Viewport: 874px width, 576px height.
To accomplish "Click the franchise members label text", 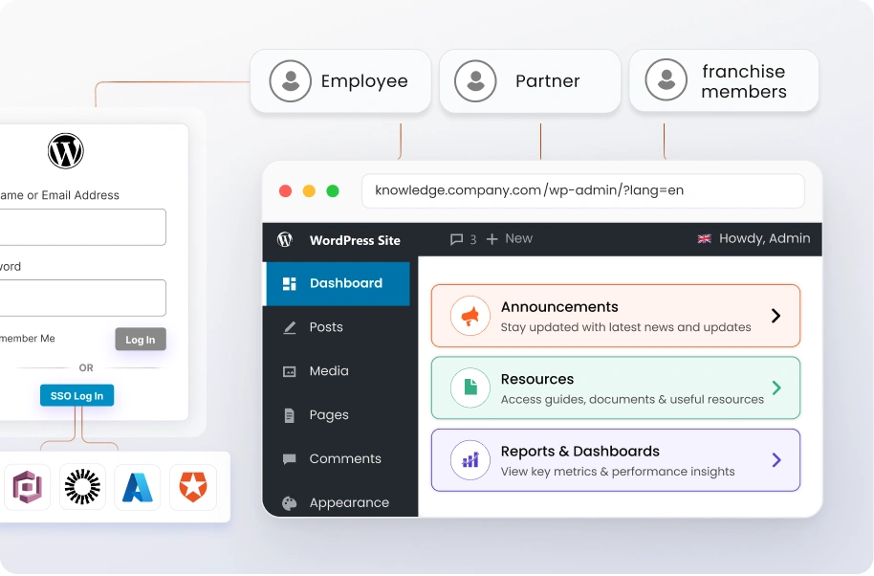I will pos(744,81).
